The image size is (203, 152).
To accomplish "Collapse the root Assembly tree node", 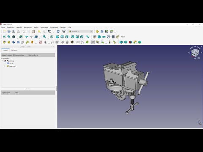I will 3,61.
